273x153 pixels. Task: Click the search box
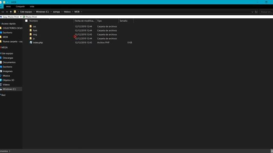266,12
